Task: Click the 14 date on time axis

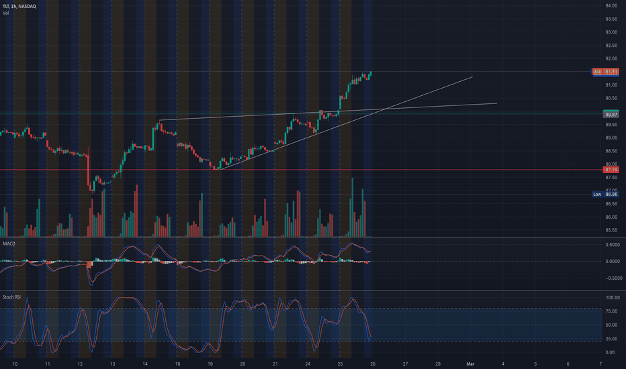Action: pos(145,364)
